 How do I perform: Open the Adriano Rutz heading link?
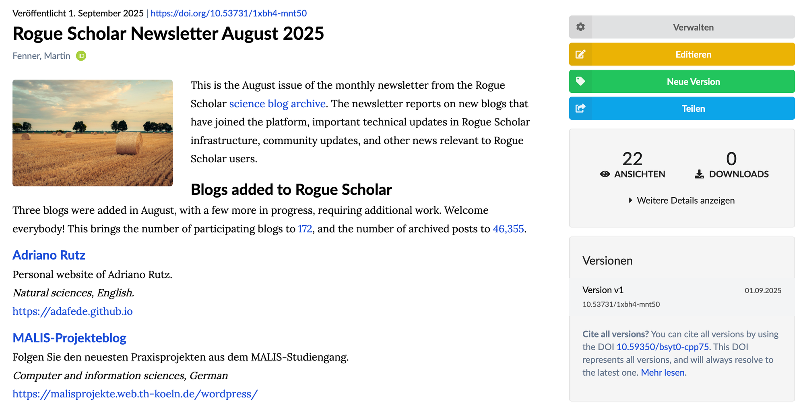[49, 255]
